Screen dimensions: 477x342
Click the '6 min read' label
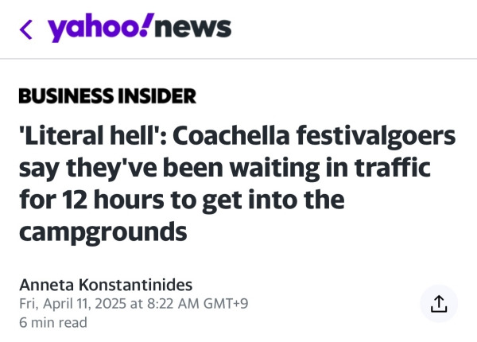point(53,323)
